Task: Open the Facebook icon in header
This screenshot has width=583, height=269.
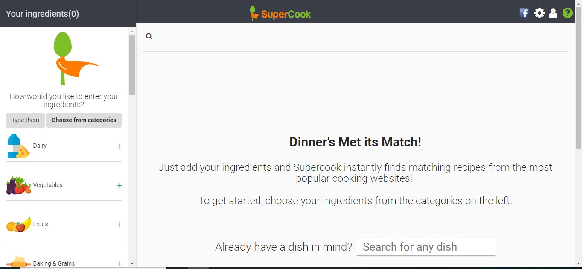Action: (524, 13)
